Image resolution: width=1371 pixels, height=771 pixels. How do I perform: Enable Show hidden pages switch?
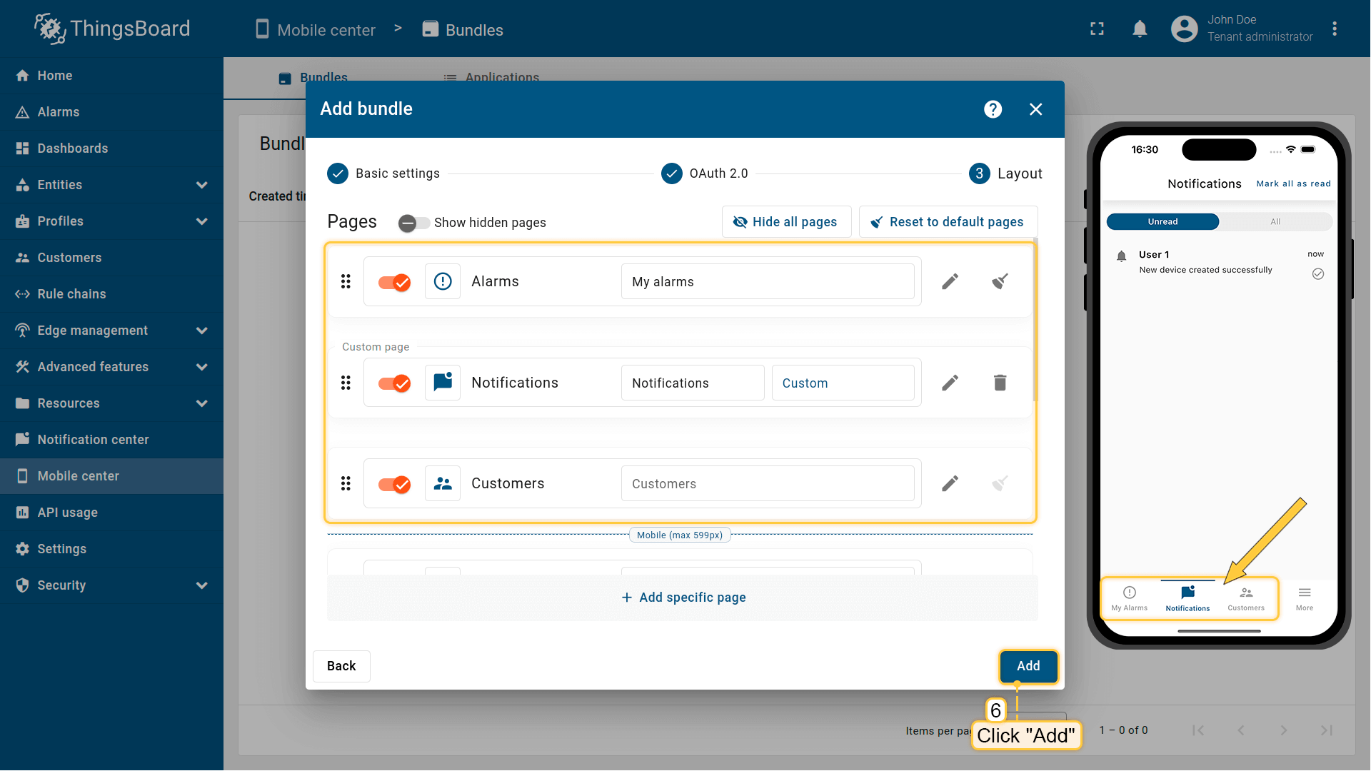click(x=413, y=223)
